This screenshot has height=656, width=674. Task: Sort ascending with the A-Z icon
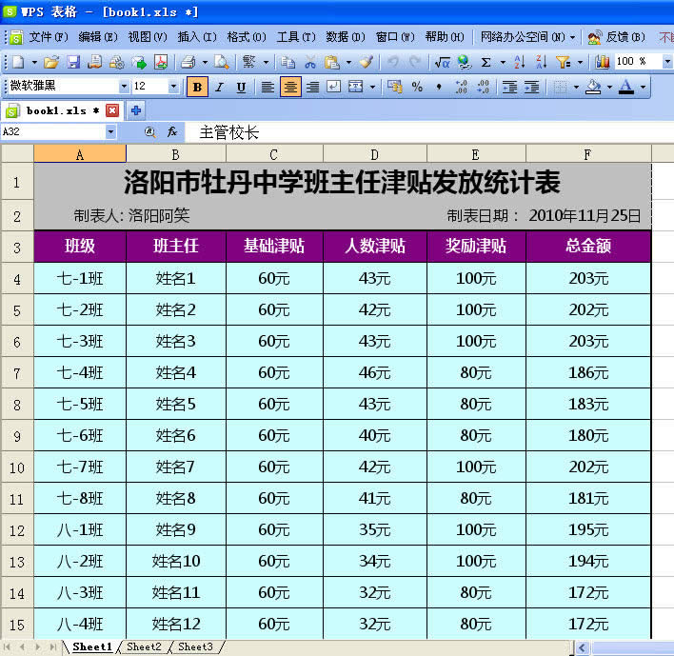click(519, 62)
